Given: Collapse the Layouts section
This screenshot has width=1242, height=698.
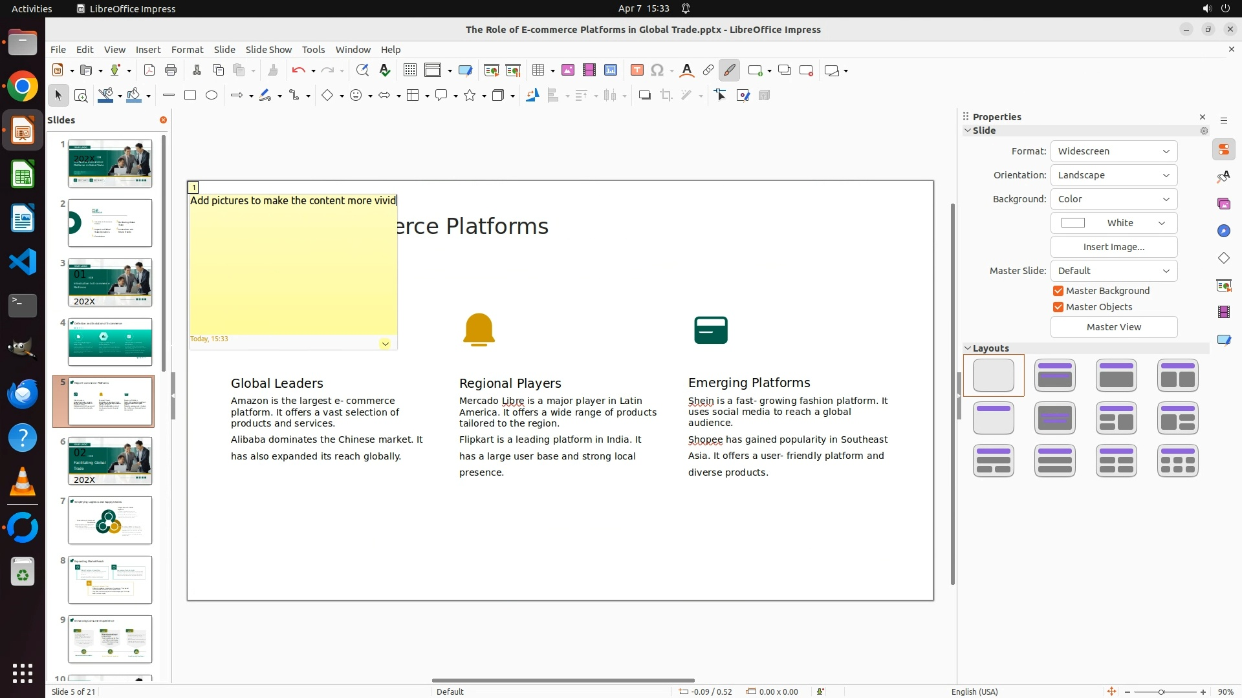Looking at the screenshot, I should (x=968, y=348).
